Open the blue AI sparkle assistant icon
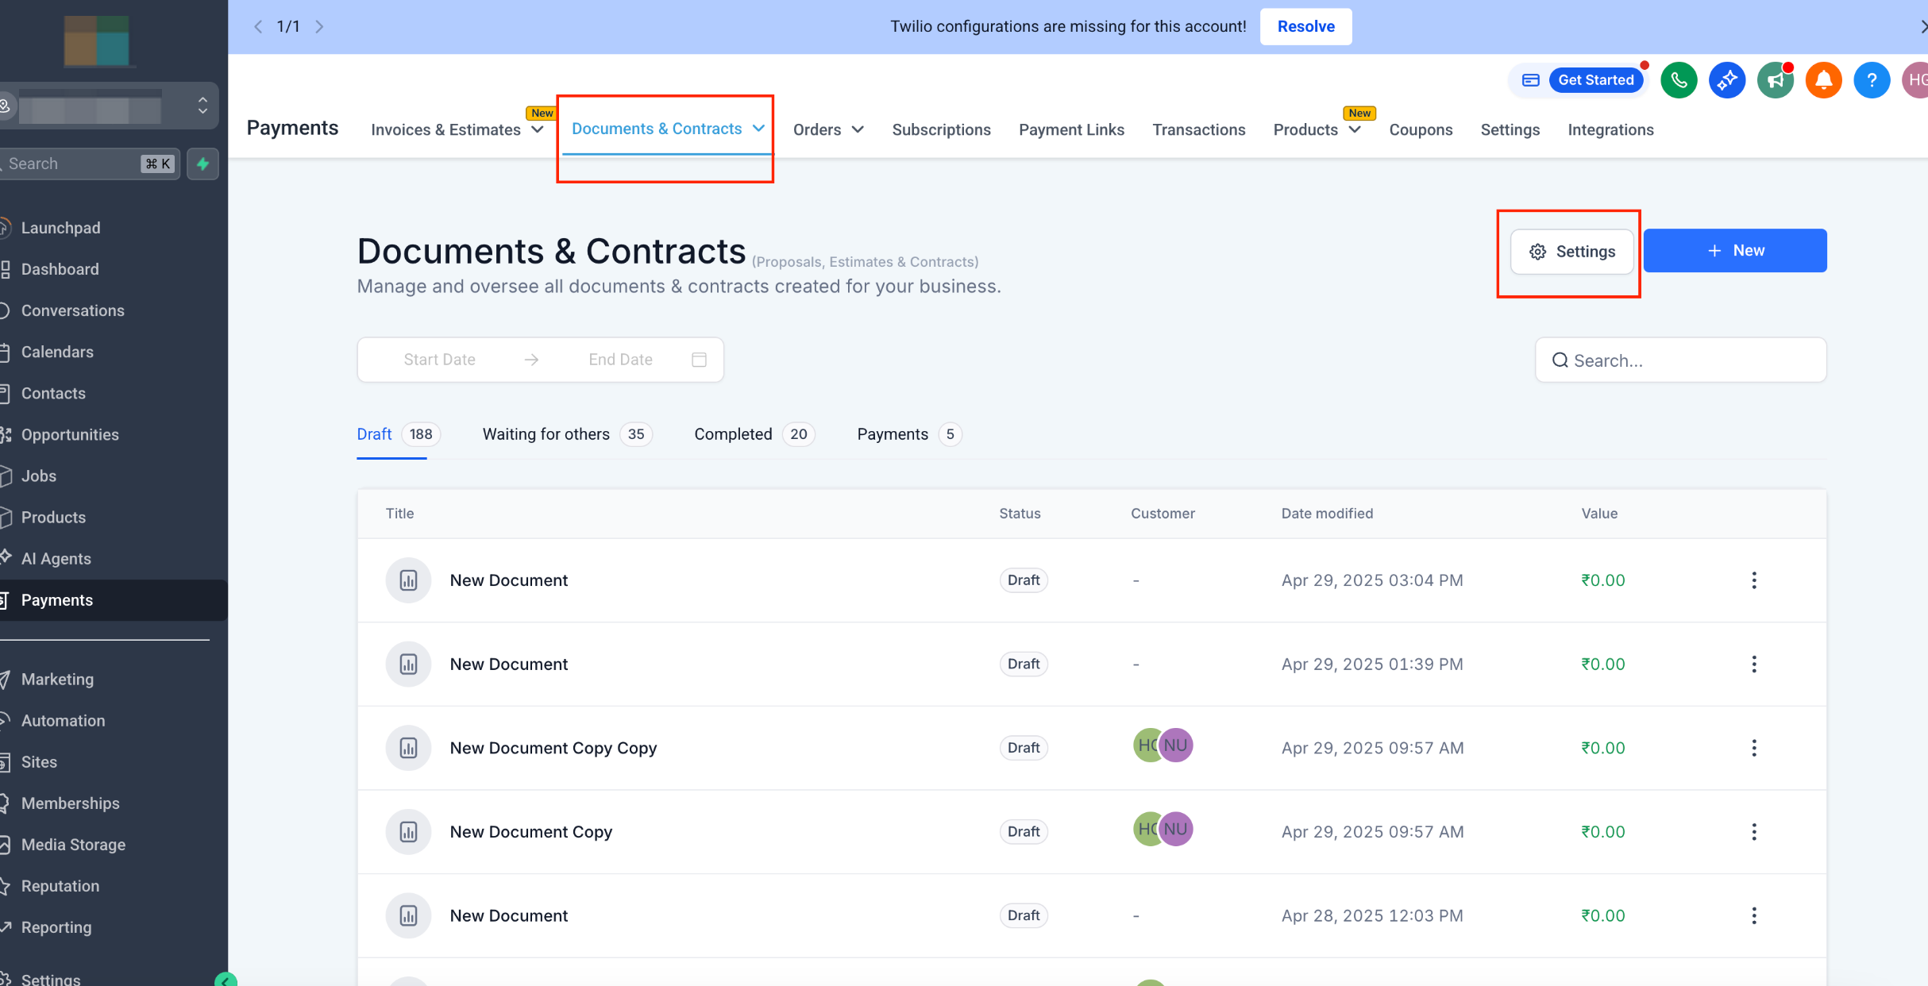Screen dimensions: 1928x986 1727,80
